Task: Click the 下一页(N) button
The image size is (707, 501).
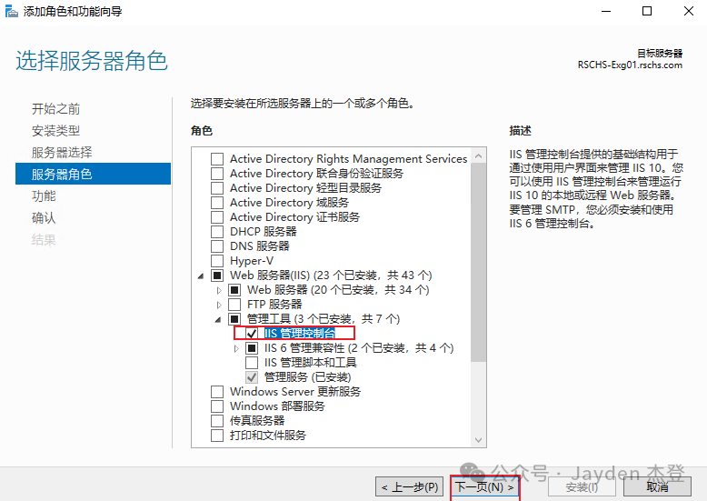Action: click(484, 487)
